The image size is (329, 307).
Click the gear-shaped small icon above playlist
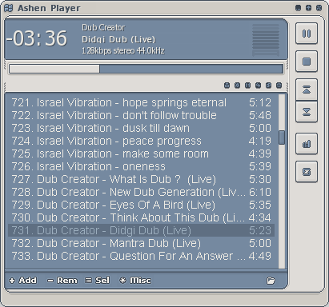point(237,86)
